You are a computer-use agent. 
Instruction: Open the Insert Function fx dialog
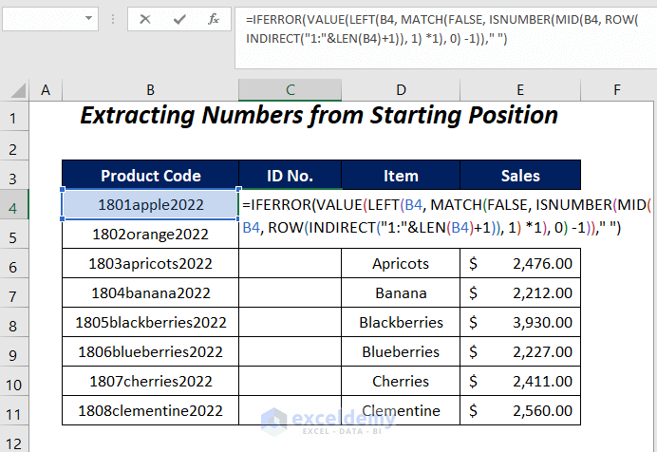(x=214, y=18)
